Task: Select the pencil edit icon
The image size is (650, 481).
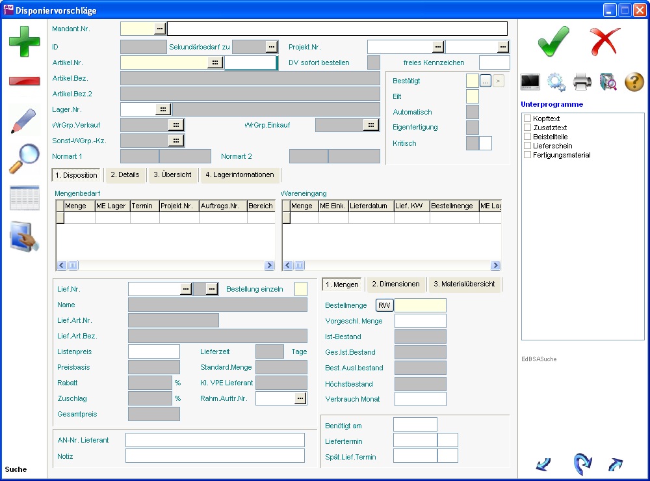Action: tap(24, 121)
